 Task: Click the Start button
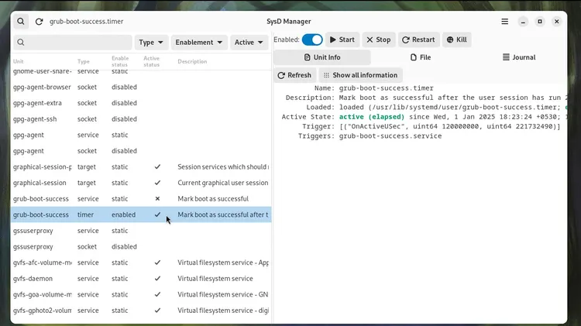coord(342,39)
